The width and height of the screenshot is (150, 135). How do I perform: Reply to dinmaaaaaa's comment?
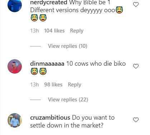click(x=74, y=85)
